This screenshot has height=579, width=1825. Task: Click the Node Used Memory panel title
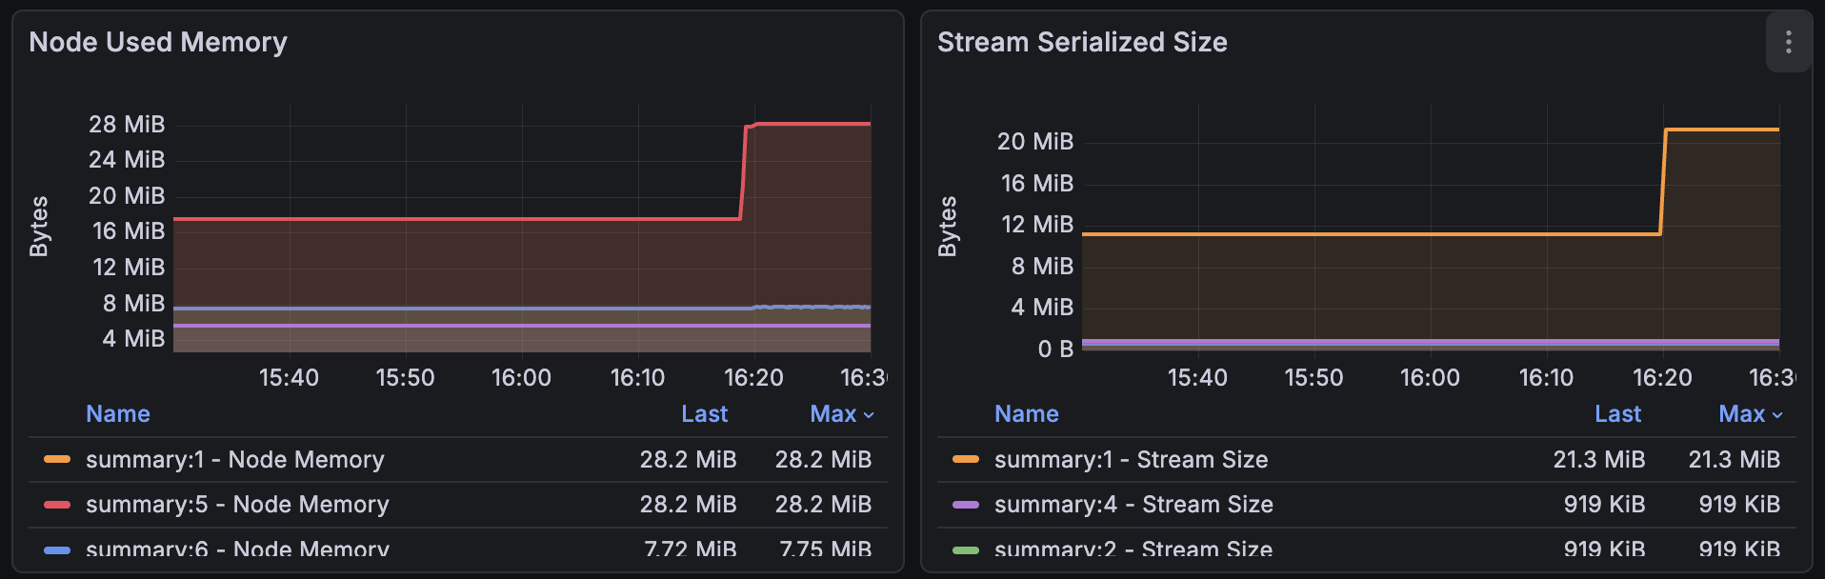click(158, 42)
